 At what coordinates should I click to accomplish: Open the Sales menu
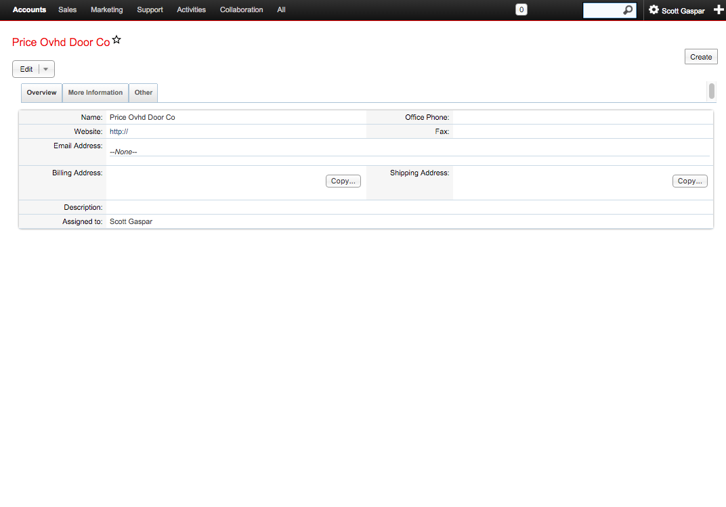coord(68,9)
